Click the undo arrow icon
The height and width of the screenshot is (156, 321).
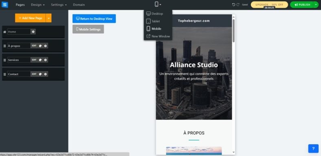pos(233,5)
